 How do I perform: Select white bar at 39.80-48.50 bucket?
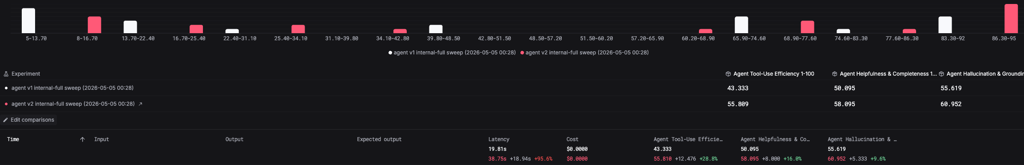tap(436, 29)
